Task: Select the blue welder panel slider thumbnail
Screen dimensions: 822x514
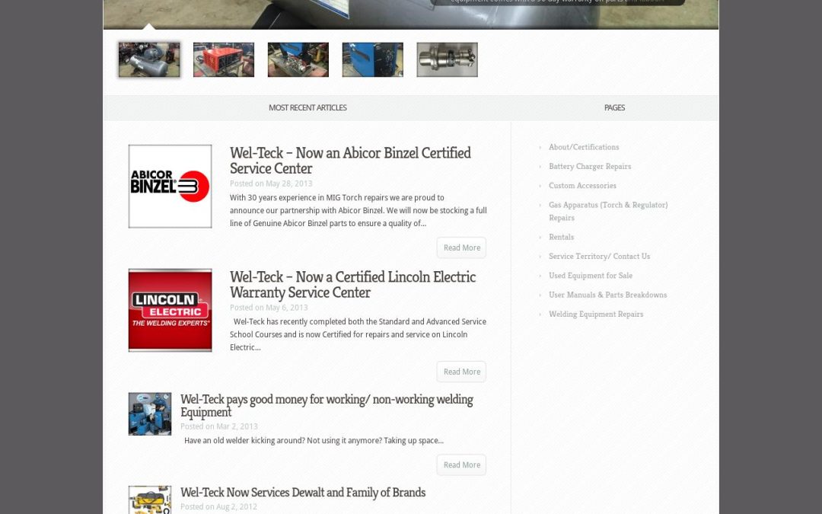Action: point(373,60)
